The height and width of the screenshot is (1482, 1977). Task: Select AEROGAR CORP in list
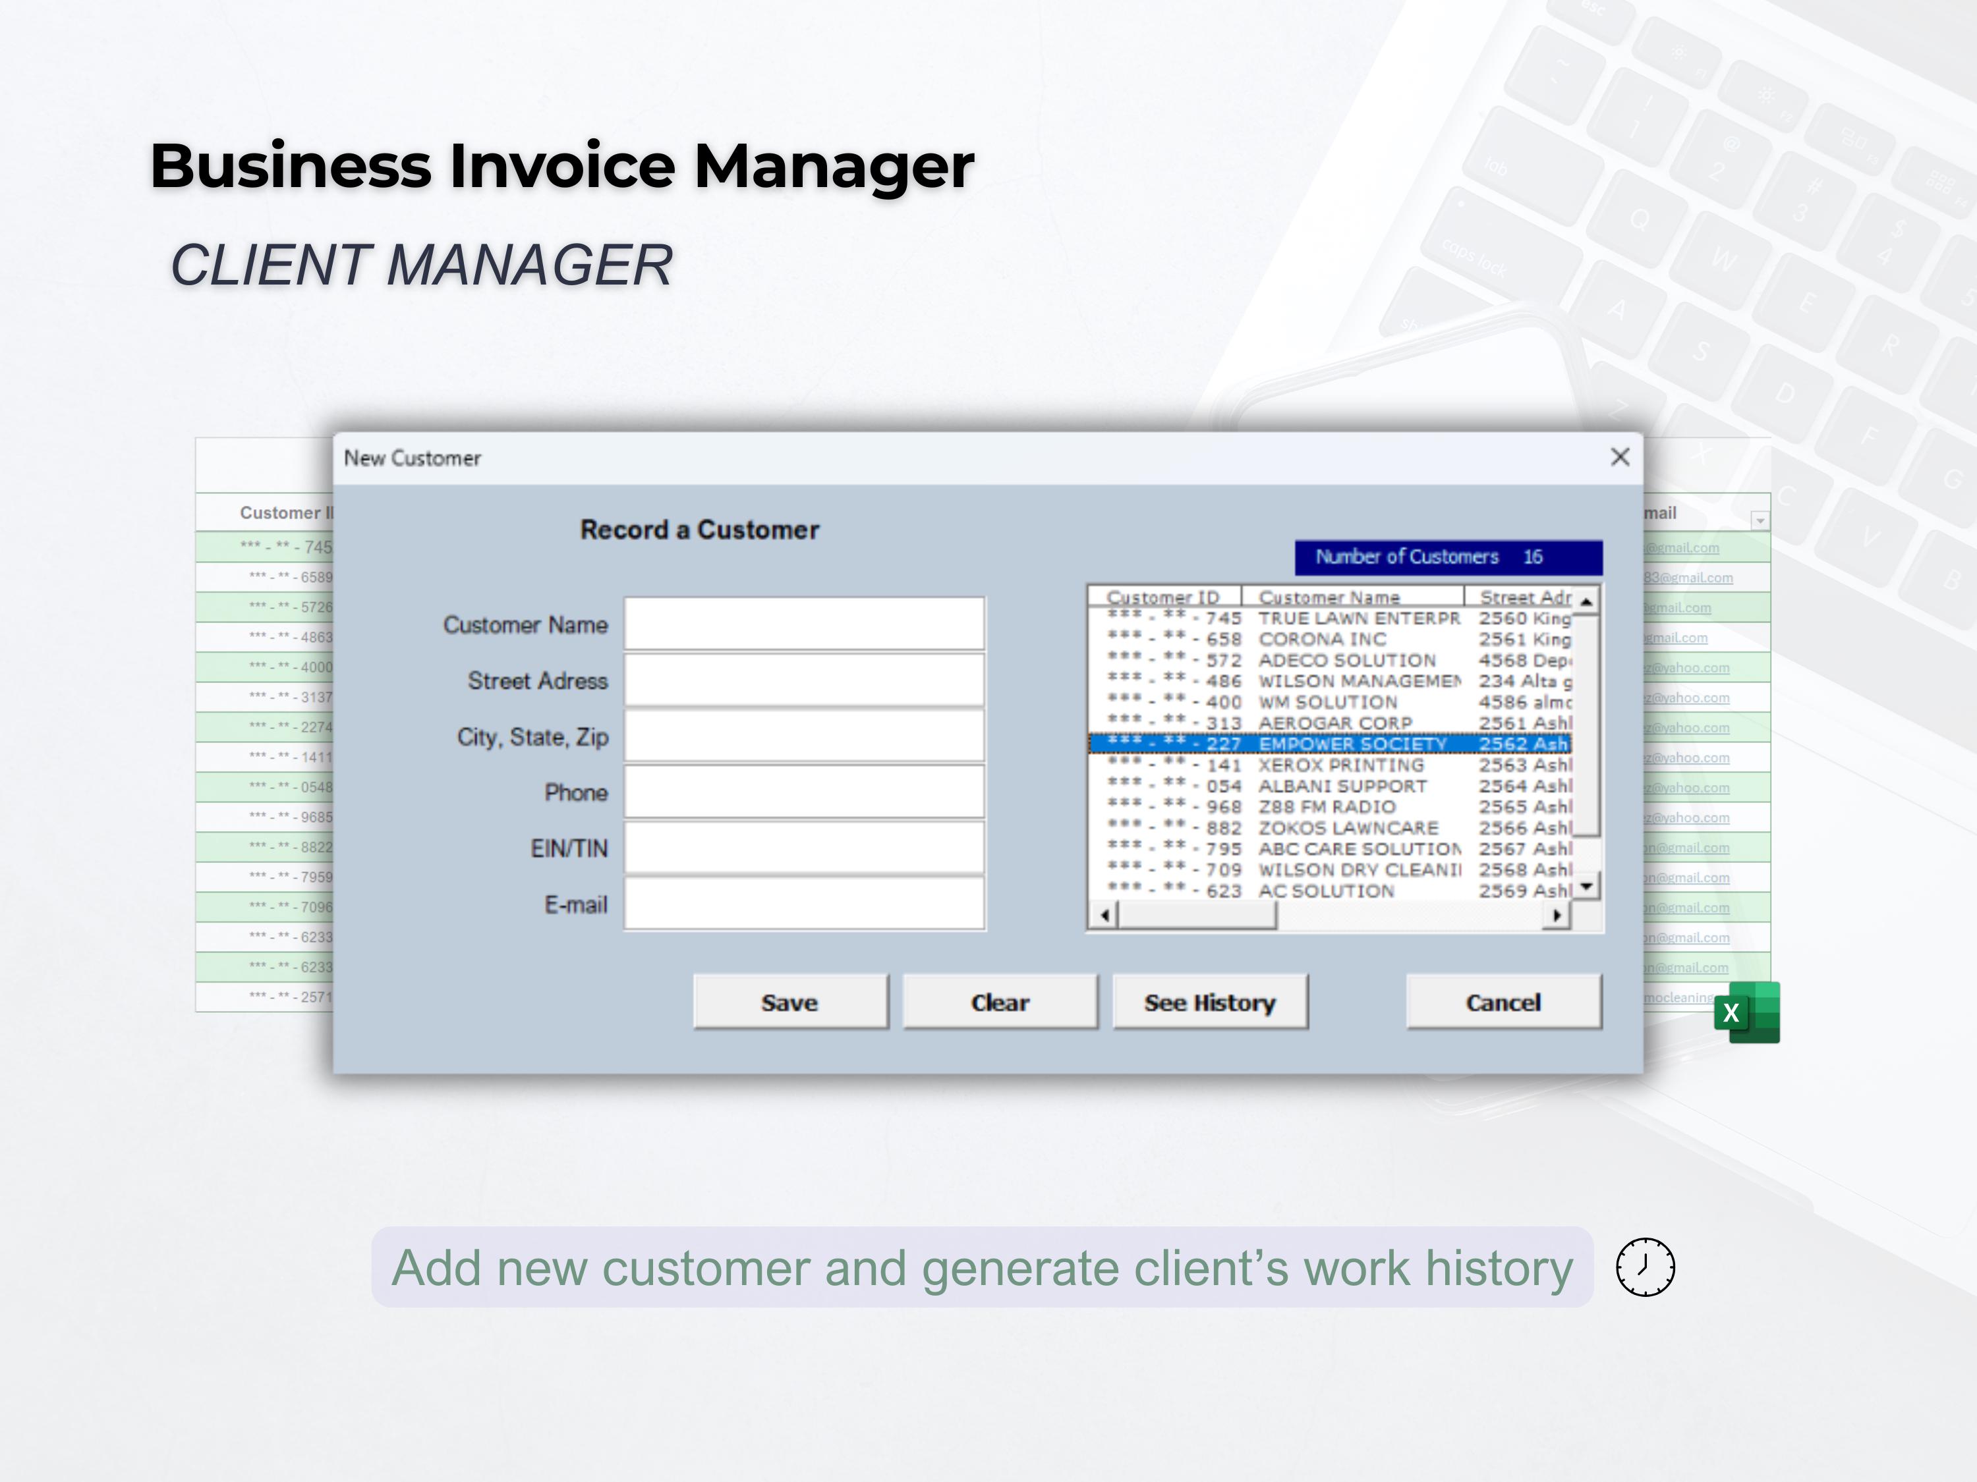[x=1331, y=724]
